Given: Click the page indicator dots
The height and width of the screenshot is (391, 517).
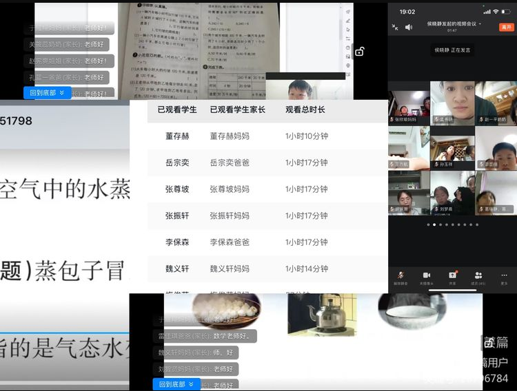Looking at the screenshot, I should click(452, 224).
